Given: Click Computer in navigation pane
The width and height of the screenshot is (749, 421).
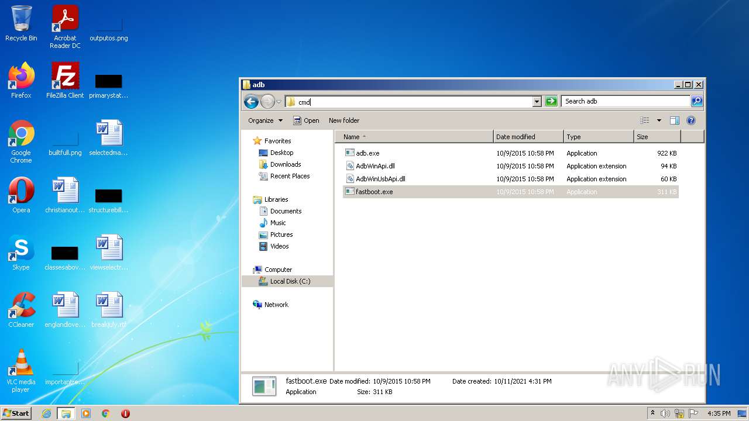Looking at the screenshot, I should (x=278, y=270).
